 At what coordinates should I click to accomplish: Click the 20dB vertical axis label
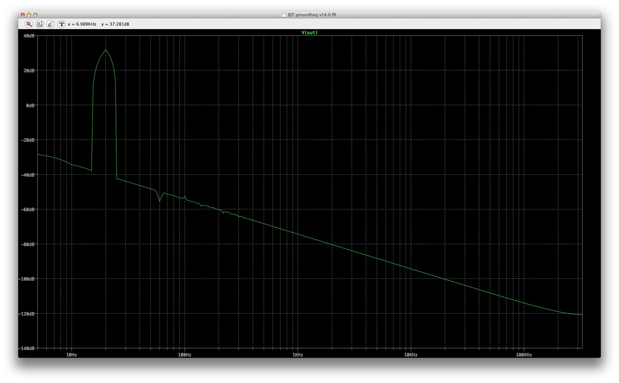point(29,71)
